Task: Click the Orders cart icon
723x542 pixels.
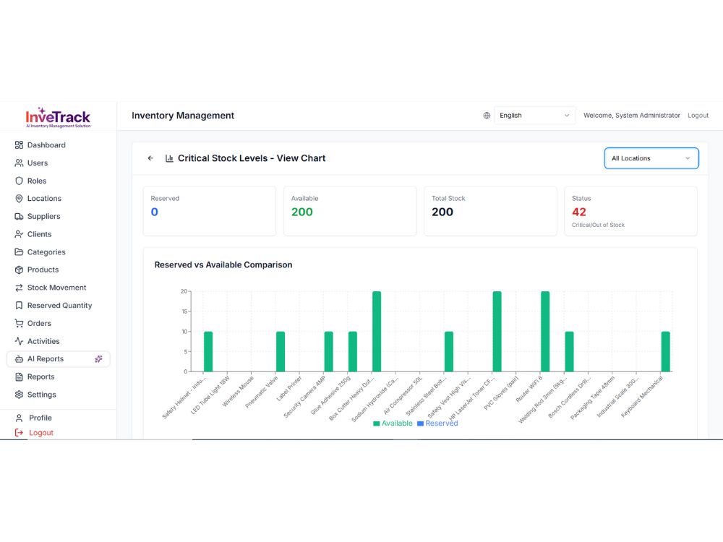Action: (19, 324)
